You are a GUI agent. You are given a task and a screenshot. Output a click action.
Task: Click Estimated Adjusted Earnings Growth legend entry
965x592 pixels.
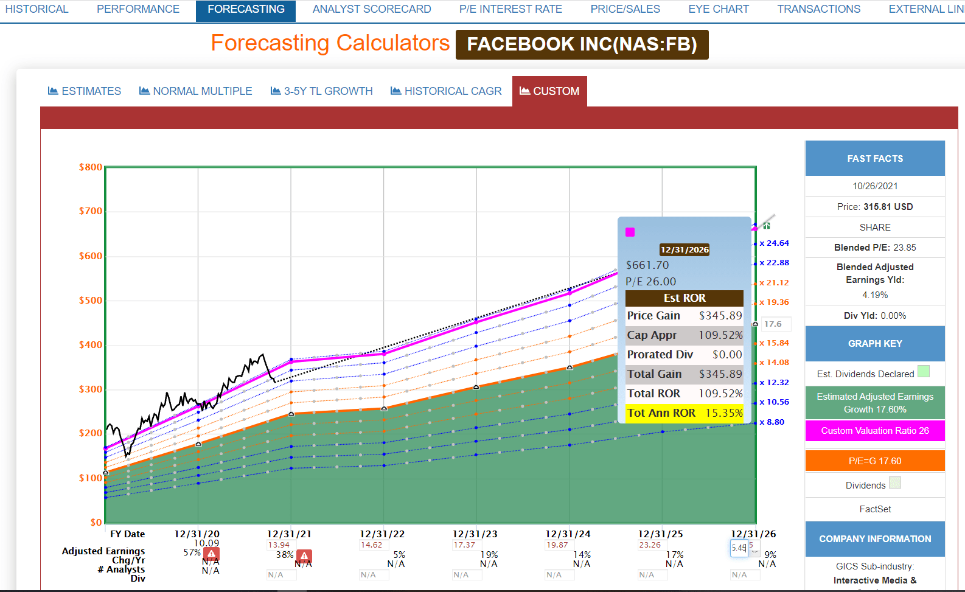click(875, 403)
